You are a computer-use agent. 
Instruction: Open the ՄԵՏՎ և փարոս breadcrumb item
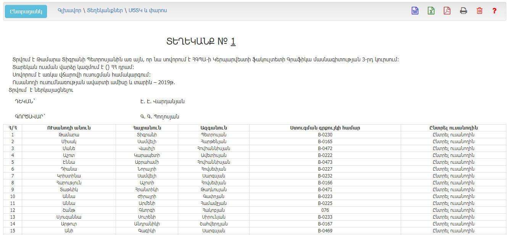pyautogui.click(x=147, y=11)
